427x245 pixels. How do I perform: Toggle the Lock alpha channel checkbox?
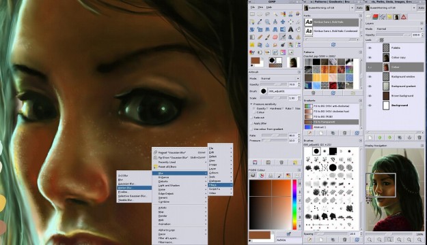click(x=377, y=40)
